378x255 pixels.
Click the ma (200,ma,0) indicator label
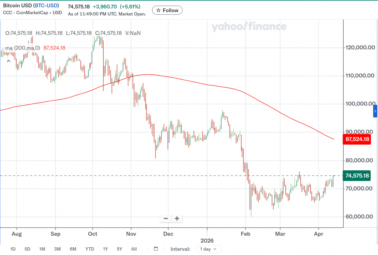tap(22, 48)
